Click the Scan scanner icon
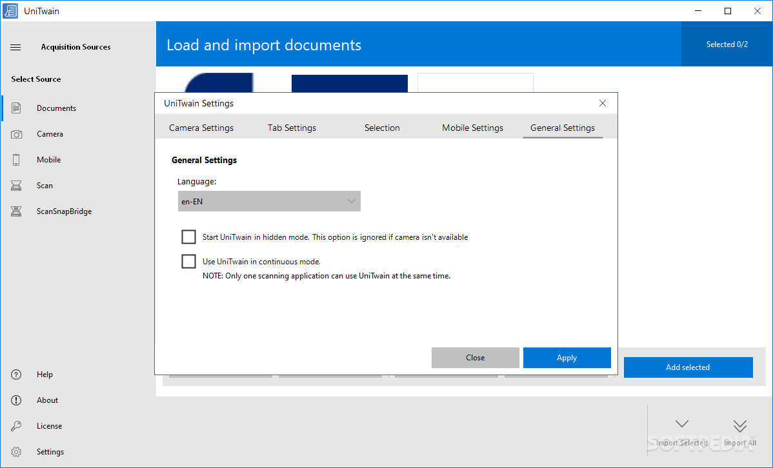Screen dimensions: 773x468 pos(16,185)
